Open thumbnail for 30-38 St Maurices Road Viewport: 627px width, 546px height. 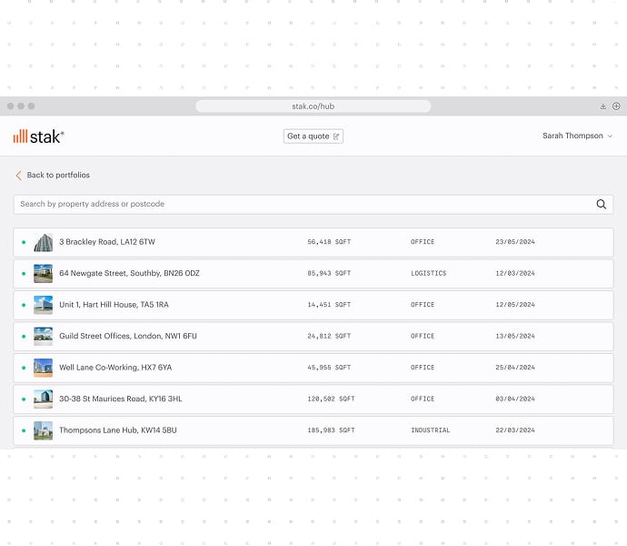coord(44,399)
